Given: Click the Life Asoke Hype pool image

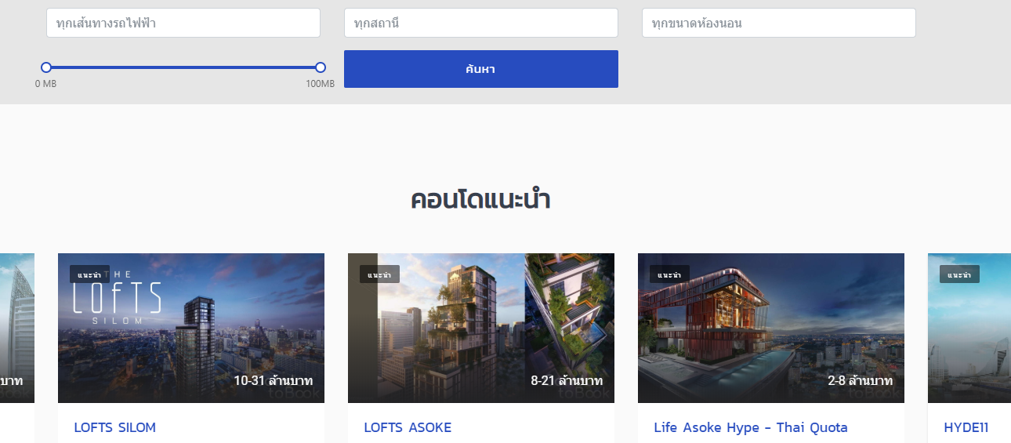Looking at the screenshot, I should [771, 328].
